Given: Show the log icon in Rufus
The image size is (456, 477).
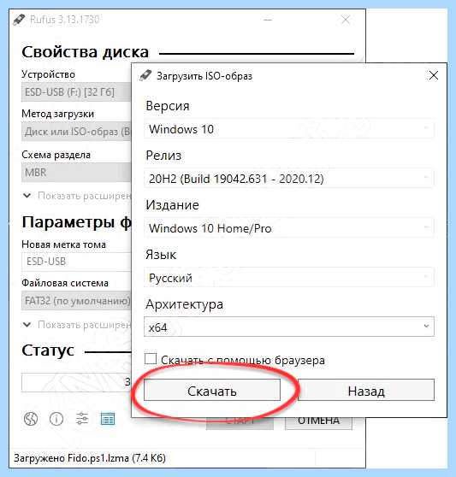Looking at the screenshot, I should (108, 419).
